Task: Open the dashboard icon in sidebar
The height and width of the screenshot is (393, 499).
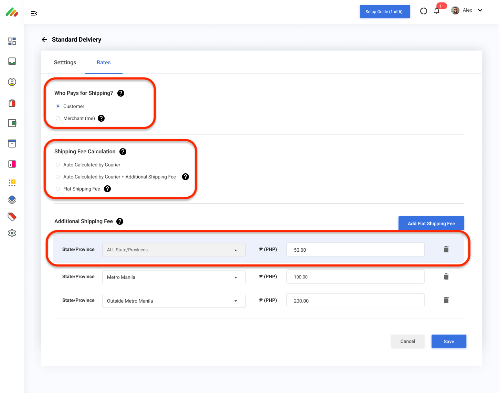Action: point(12,41)
